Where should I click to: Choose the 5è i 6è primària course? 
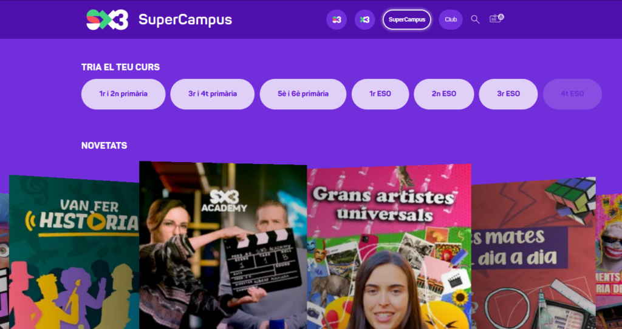[303, 94]
